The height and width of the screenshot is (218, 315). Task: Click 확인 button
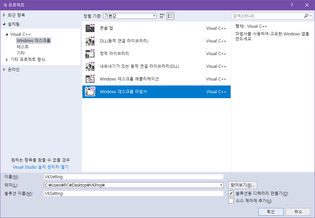[x=271, y=212]
